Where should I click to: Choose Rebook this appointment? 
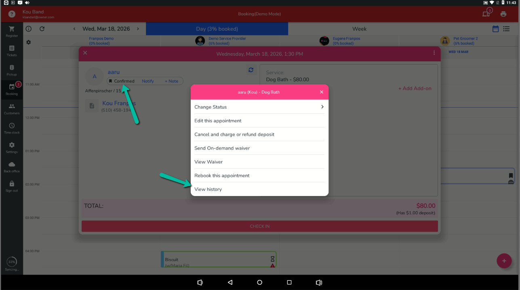tap(222, 175)
